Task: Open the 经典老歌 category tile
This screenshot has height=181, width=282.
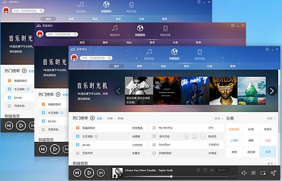Action: pos(234,129)
